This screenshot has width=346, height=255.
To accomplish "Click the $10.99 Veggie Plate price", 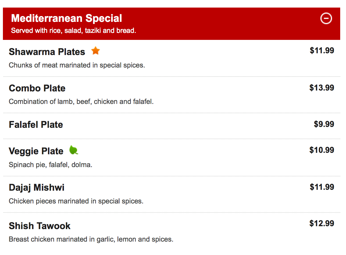I will 322,150.
